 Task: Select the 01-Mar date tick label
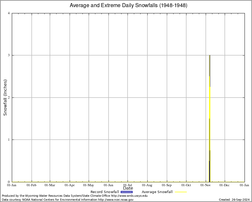[50, 185]
